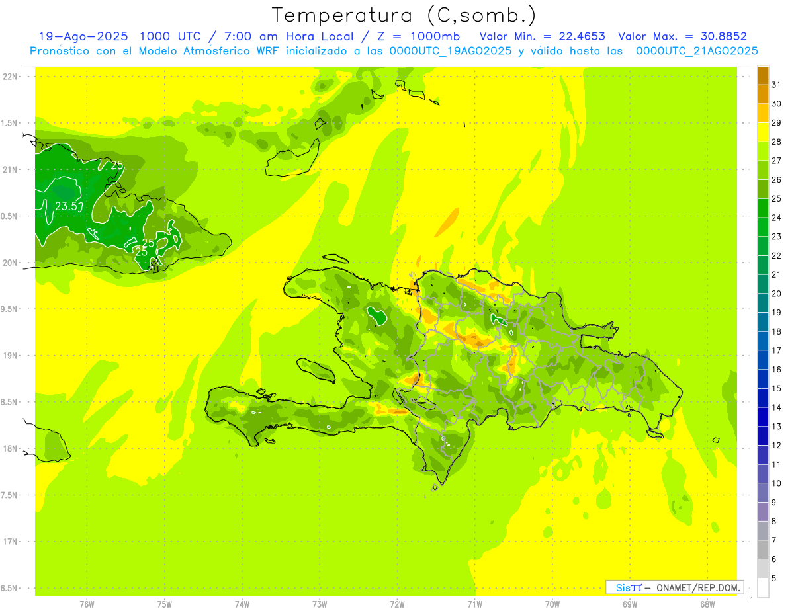Click the '71W' longitude label
The width and height of the screenshot is (794, 613).
[474, 604]
